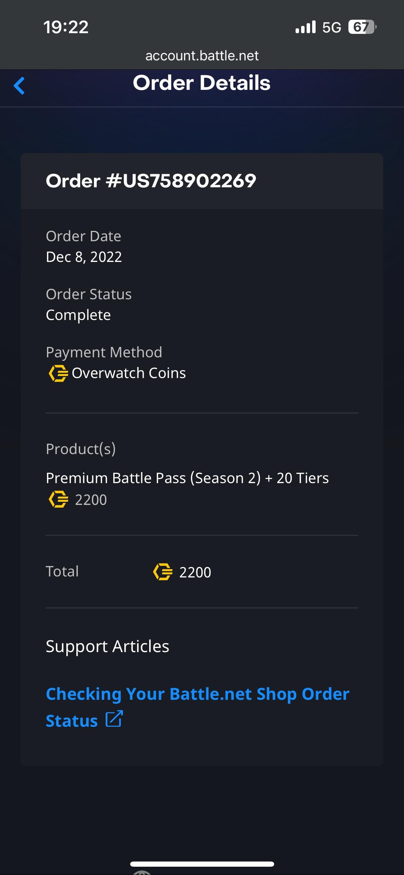Click the coin icon beside the Total amount

162,572
